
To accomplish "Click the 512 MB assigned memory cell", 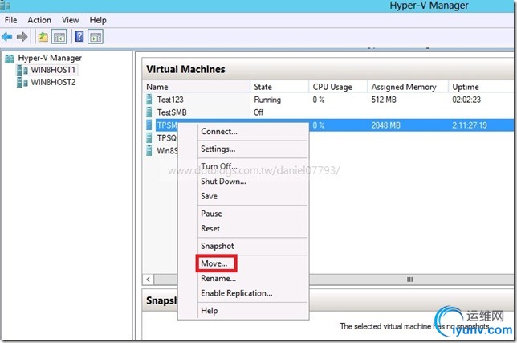I will click(x=384, y=100).
